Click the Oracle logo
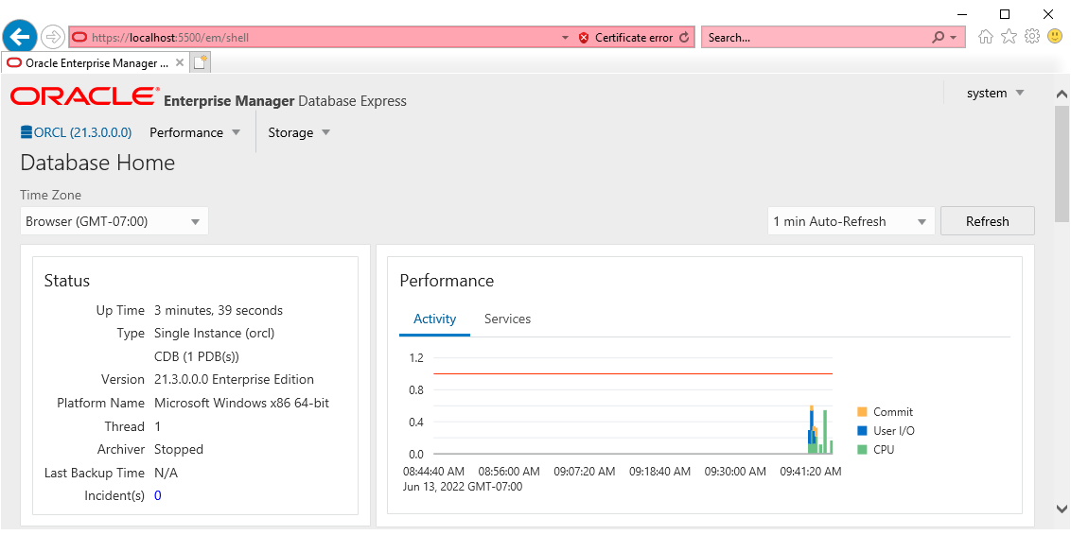 tap(85, 96)
